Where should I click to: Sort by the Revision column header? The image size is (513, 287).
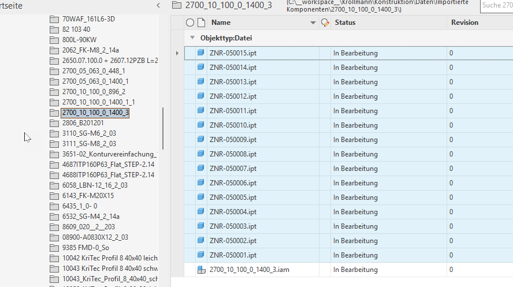point(464,23)
